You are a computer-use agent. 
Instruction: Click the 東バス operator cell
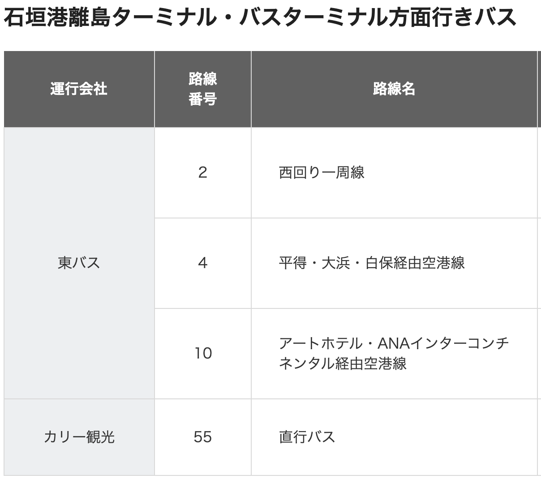[79, 263]
